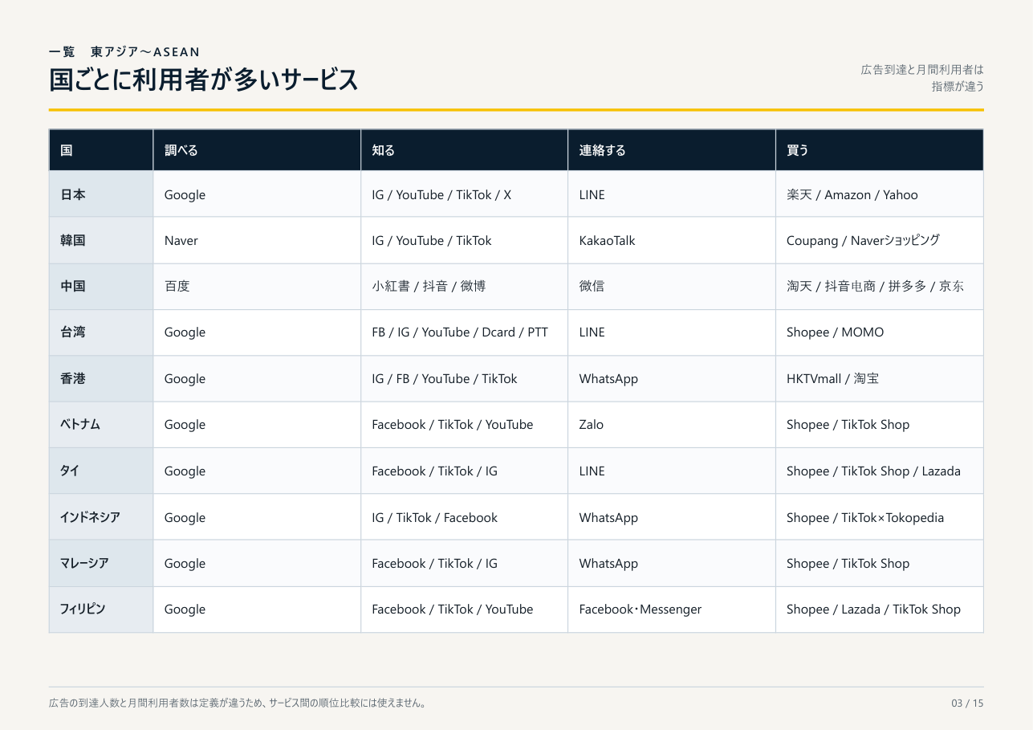Click the slide title 国ごとに利用者が多いサービス

[x=203, y=80]
